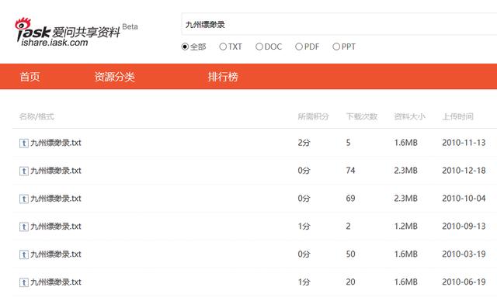
Task: Click txt file icon dated 2010-11-13
Action: pyautogui.click(x=24, y=144)
